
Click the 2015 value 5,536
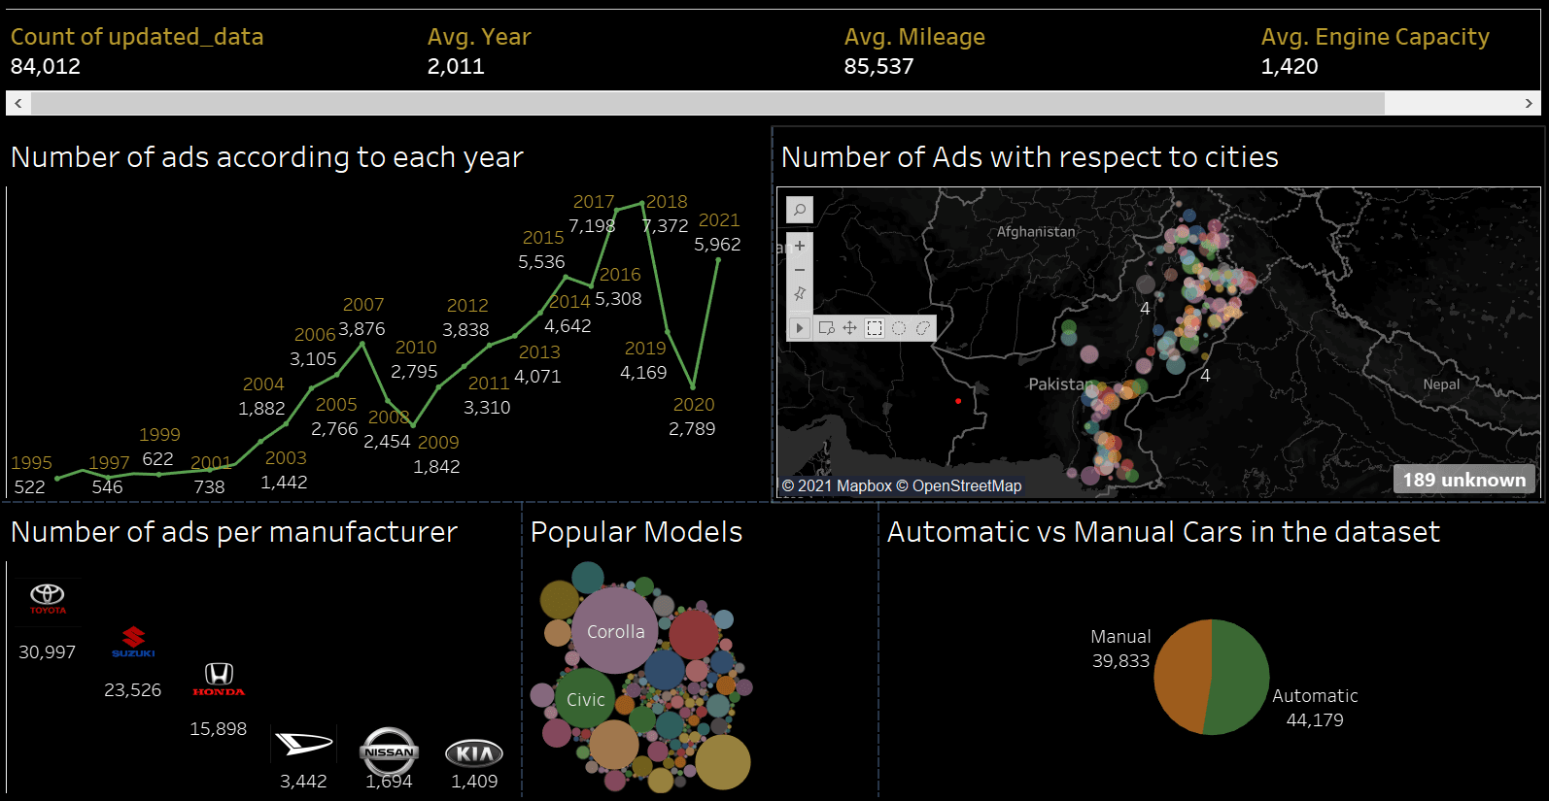tap(541, 262)
